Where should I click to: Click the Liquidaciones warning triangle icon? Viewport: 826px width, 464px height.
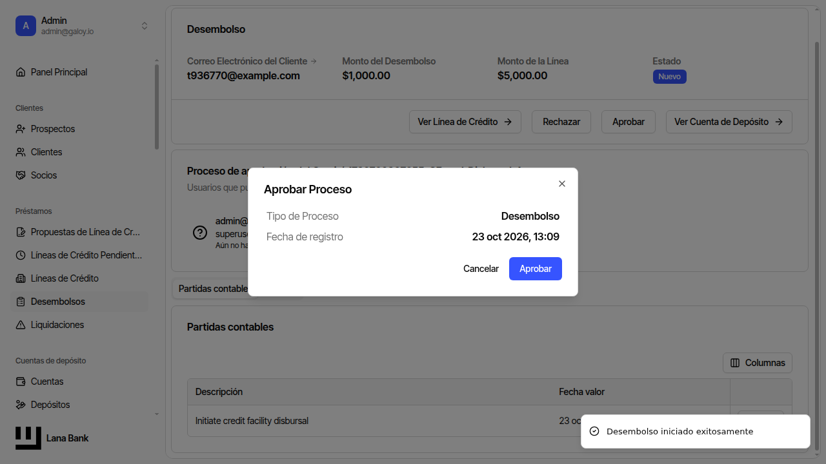pyautogui.click(x=21, y=325)
